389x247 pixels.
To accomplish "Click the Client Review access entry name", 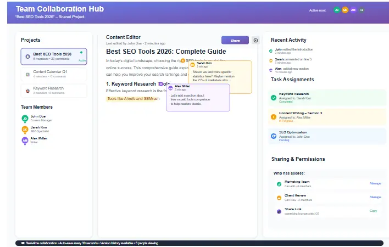I will (295, 195).
